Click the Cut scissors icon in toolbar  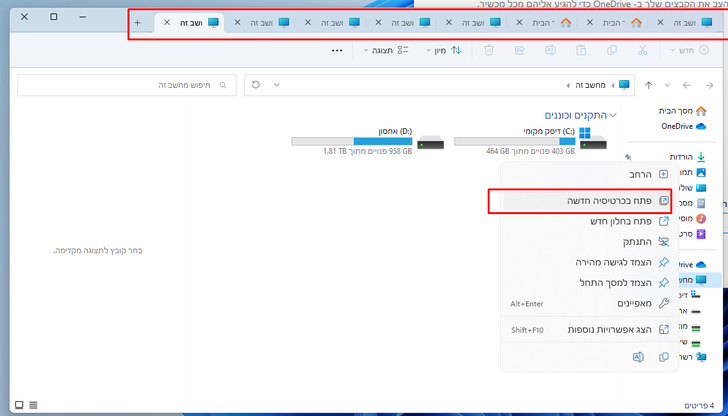[642, 50]
